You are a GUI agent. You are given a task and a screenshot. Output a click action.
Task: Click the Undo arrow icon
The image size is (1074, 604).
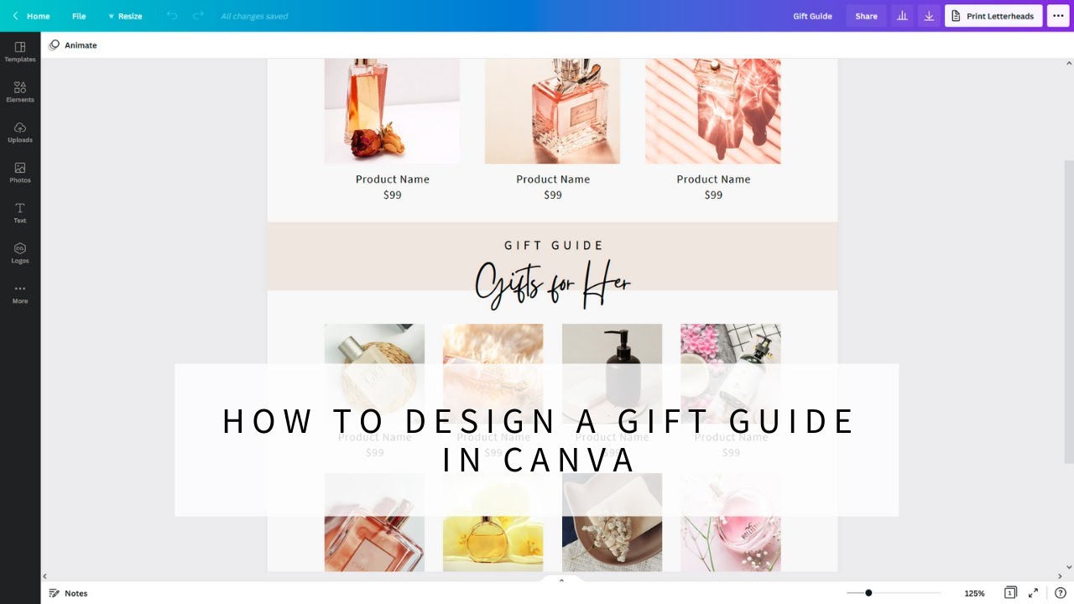(x=172, y=16)
